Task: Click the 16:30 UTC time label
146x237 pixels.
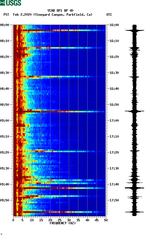Action: point(114,73)
